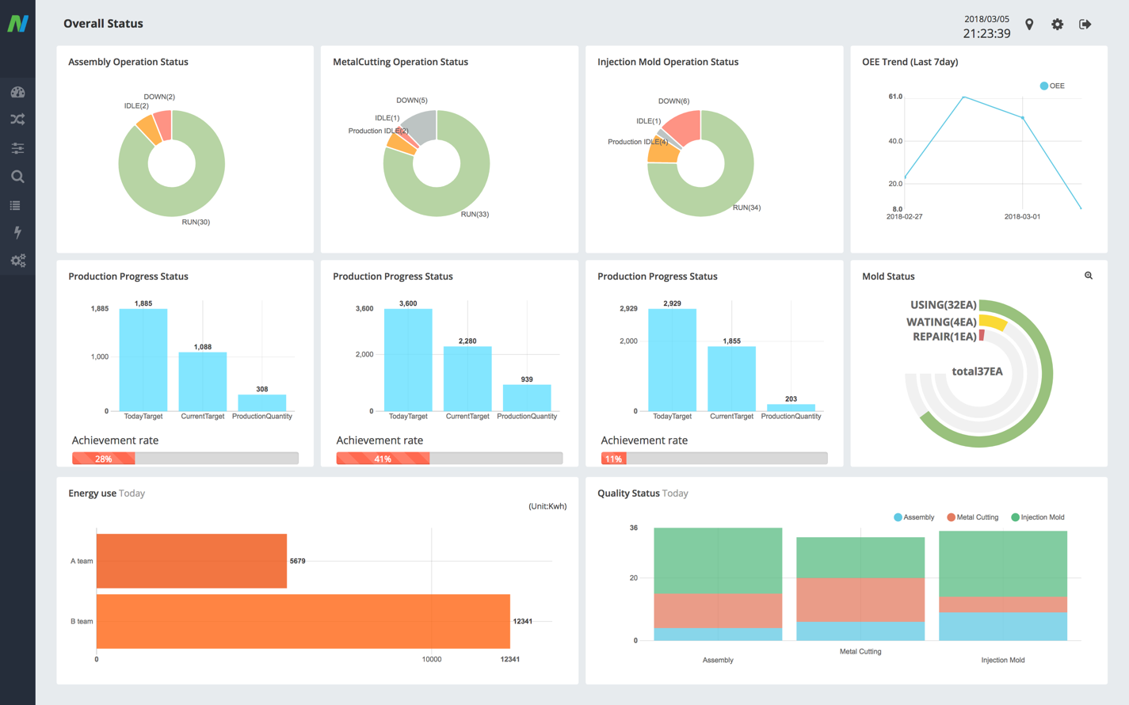
Task: Select the shuffle arrows sidebar icon
Action: coord(17,120)
